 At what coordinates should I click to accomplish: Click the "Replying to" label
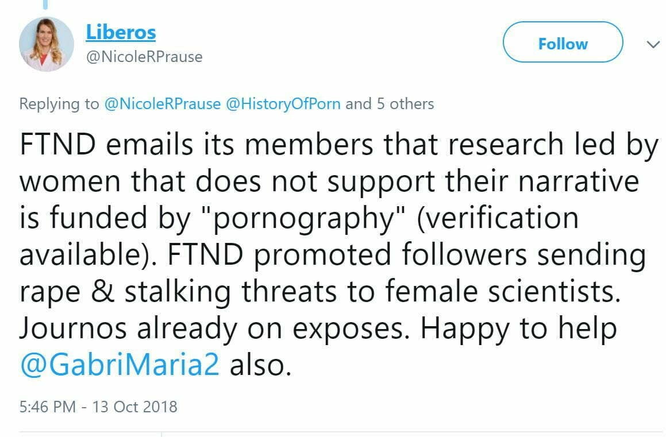59,104
